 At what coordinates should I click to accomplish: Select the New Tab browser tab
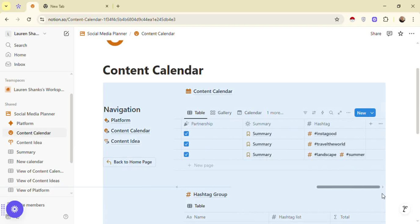[x=76, y=6]
